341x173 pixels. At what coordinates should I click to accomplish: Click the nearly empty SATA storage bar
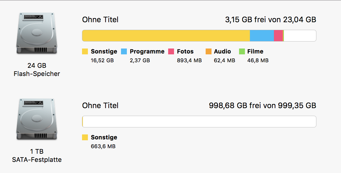click(x=199, y=122)
